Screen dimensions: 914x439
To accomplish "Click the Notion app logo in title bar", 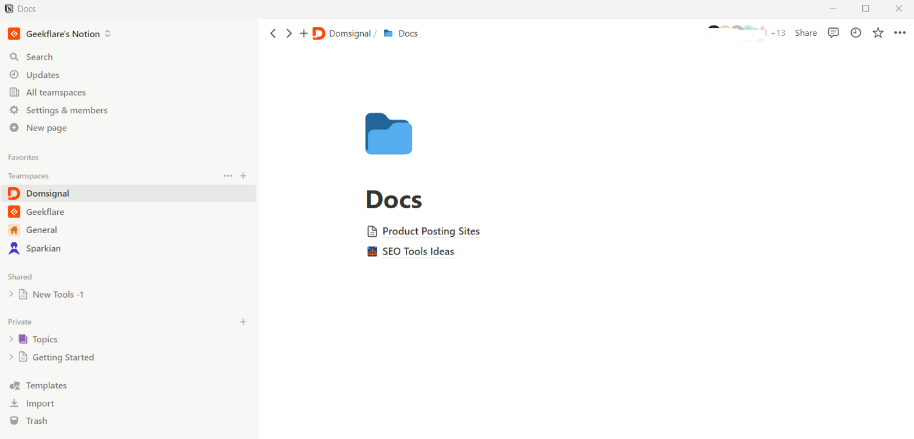I will (x=9, y=9).
